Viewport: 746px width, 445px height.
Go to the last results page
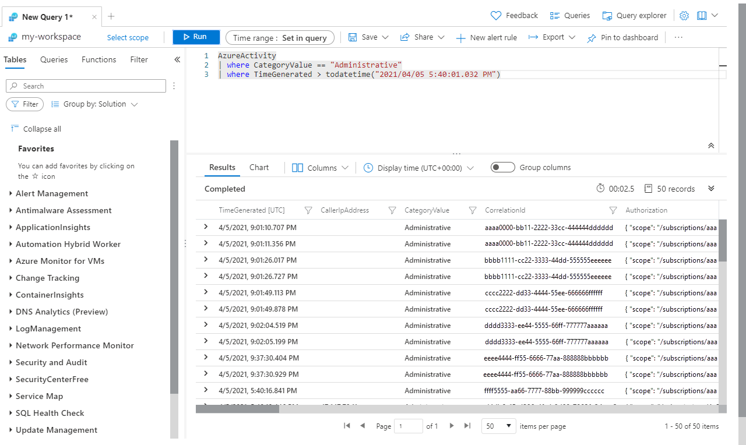click(467, 426)
